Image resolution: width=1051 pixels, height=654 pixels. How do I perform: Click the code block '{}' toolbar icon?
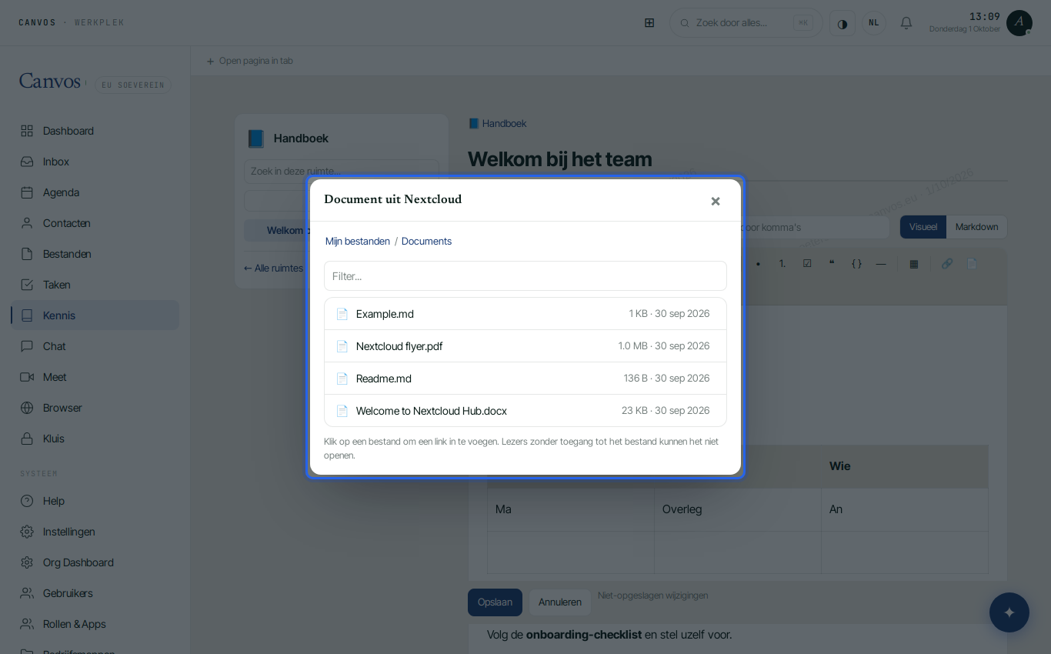tap(856, 263)
